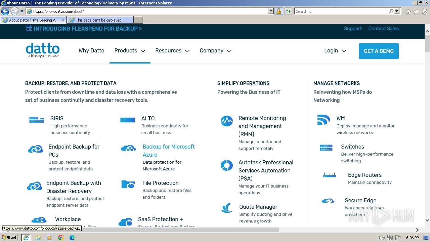Open the Support link

[353, 29]
